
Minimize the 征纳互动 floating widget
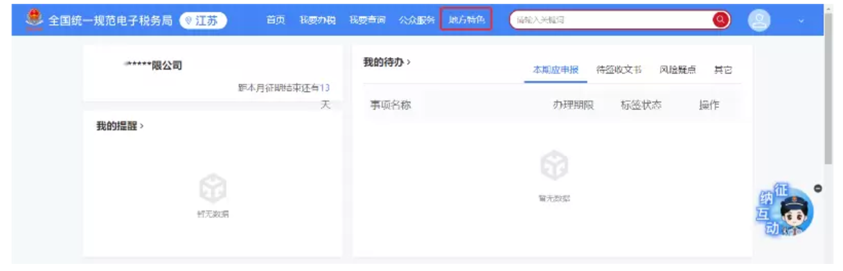[x=818, y=188]
